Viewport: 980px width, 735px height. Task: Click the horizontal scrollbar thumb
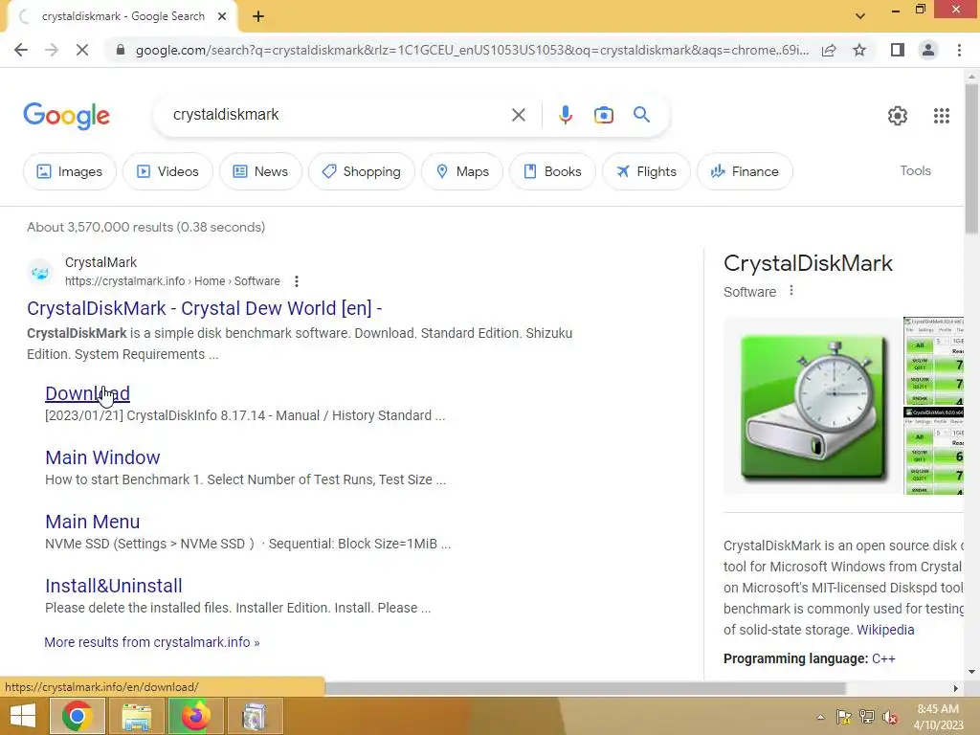coord(585,688)
